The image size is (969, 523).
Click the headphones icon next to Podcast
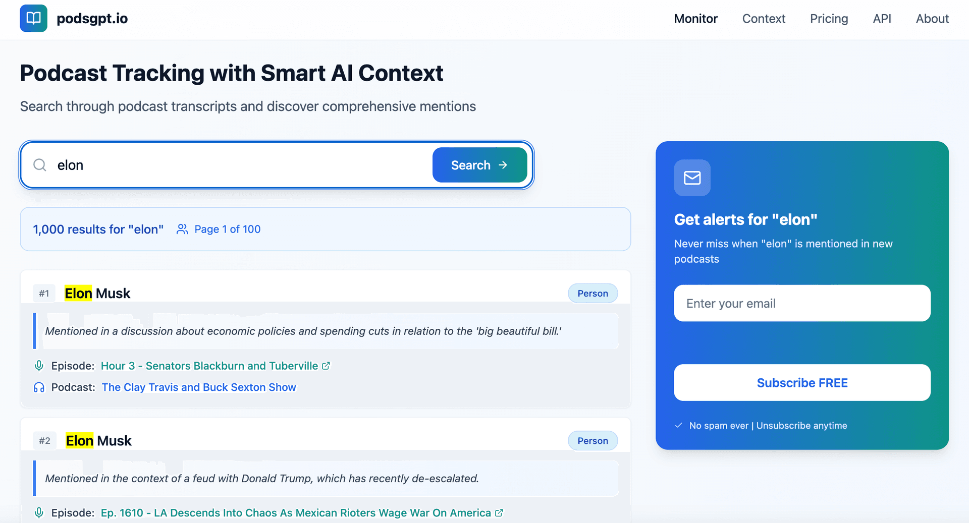click(x=39, y=387)
